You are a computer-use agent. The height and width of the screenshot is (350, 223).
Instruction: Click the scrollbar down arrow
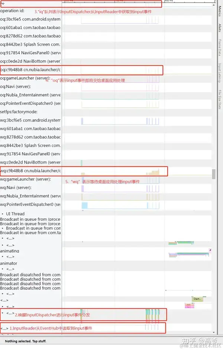pyautogui.click(x=214, y=333)
